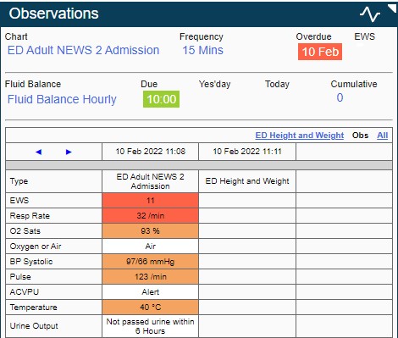Select the Obs view tab
Viewport: 398px width, 338px height.
tap(360, 136)
